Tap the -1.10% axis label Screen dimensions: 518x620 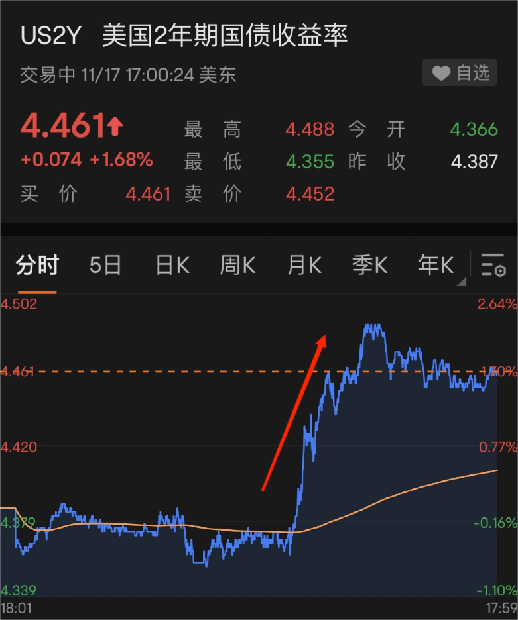(x=497, y=590)
